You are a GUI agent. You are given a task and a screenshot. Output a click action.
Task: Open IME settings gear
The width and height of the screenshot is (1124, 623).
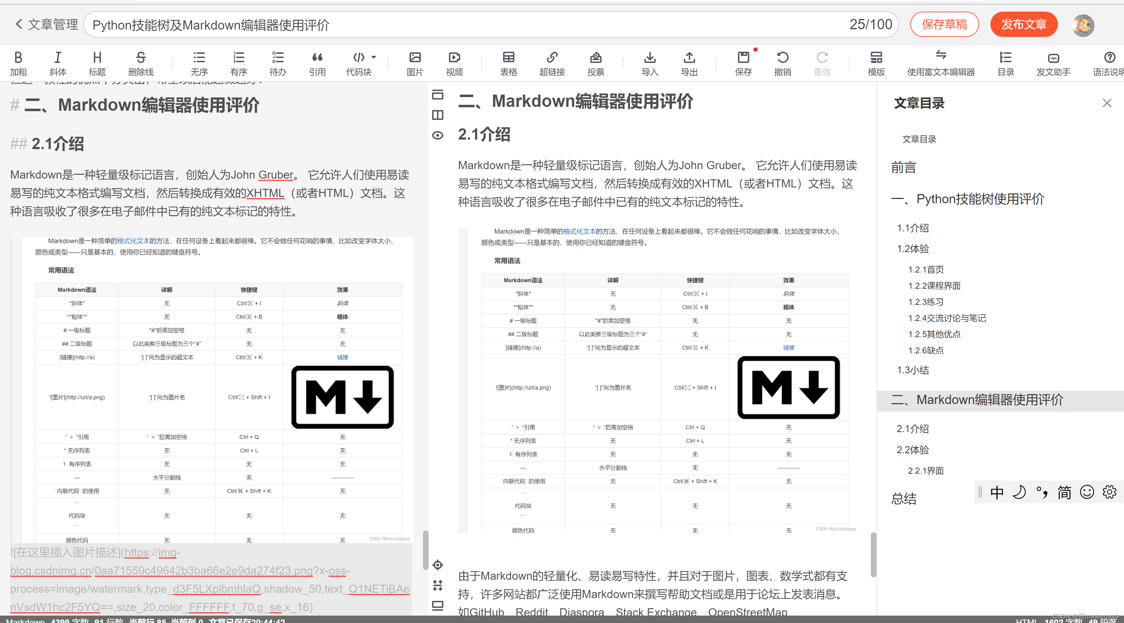point(1109,492)
